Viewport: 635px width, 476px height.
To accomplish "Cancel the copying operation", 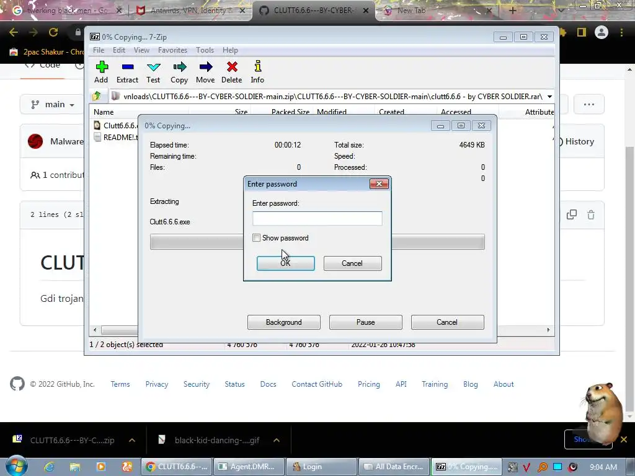I will coord(447,322).
